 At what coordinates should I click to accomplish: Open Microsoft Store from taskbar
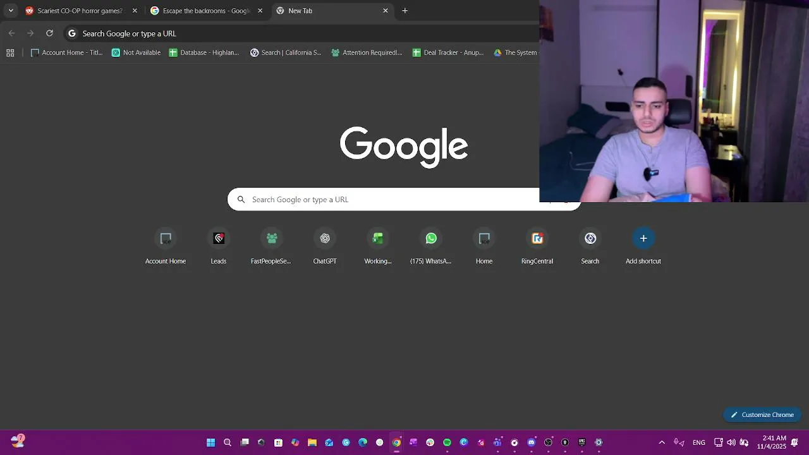278,442
